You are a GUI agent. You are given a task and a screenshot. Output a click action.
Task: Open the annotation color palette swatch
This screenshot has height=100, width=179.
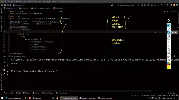tap(169, 64)
